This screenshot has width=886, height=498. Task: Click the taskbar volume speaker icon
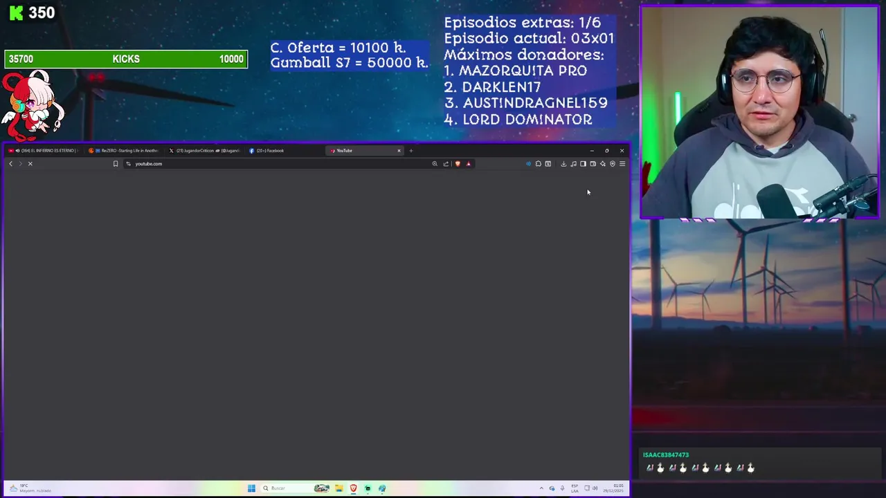click(x=595, y=488)
